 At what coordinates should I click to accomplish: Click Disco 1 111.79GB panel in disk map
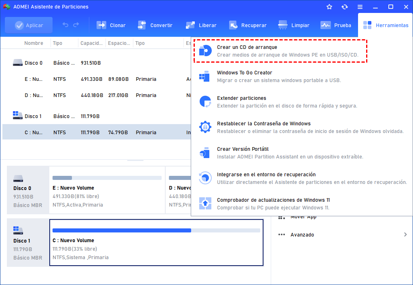click(28, 243)
